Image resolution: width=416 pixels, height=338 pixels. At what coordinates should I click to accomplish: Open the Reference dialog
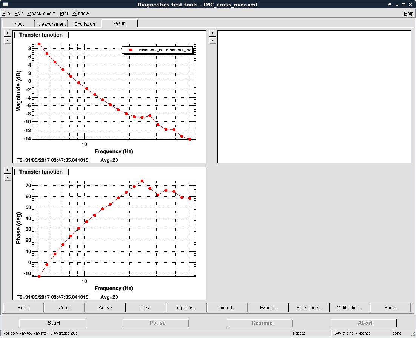pos(309,307)
